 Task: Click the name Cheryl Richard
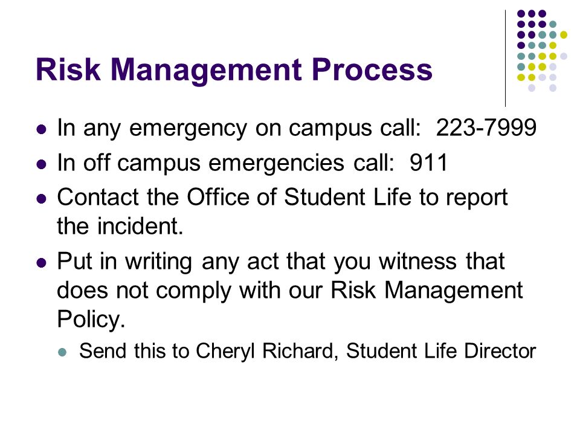click(x=264, y=350)
